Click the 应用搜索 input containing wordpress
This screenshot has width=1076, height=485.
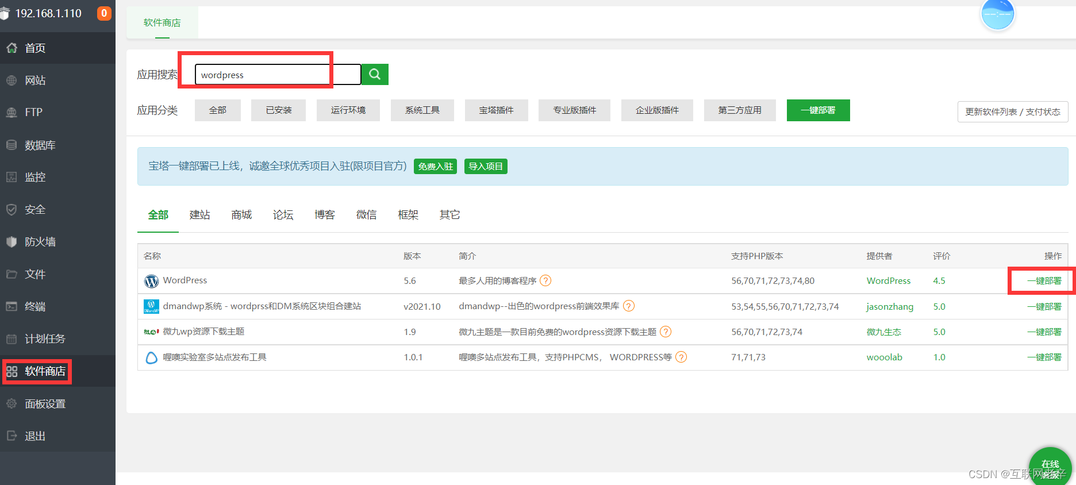278,75
